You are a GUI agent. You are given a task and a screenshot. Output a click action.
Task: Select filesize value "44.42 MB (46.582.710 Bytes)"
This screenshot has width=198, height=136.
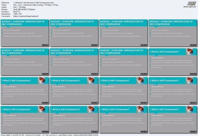24,9
